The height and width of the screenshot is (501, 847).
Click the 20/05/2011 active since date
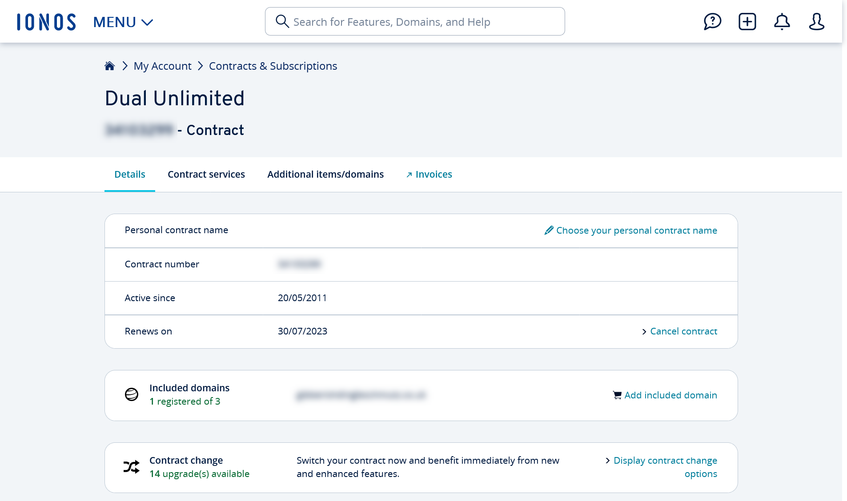[302, 298]
